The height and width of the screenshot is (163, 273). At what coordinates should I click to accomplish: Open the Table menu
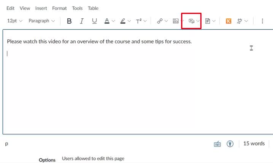93,8
